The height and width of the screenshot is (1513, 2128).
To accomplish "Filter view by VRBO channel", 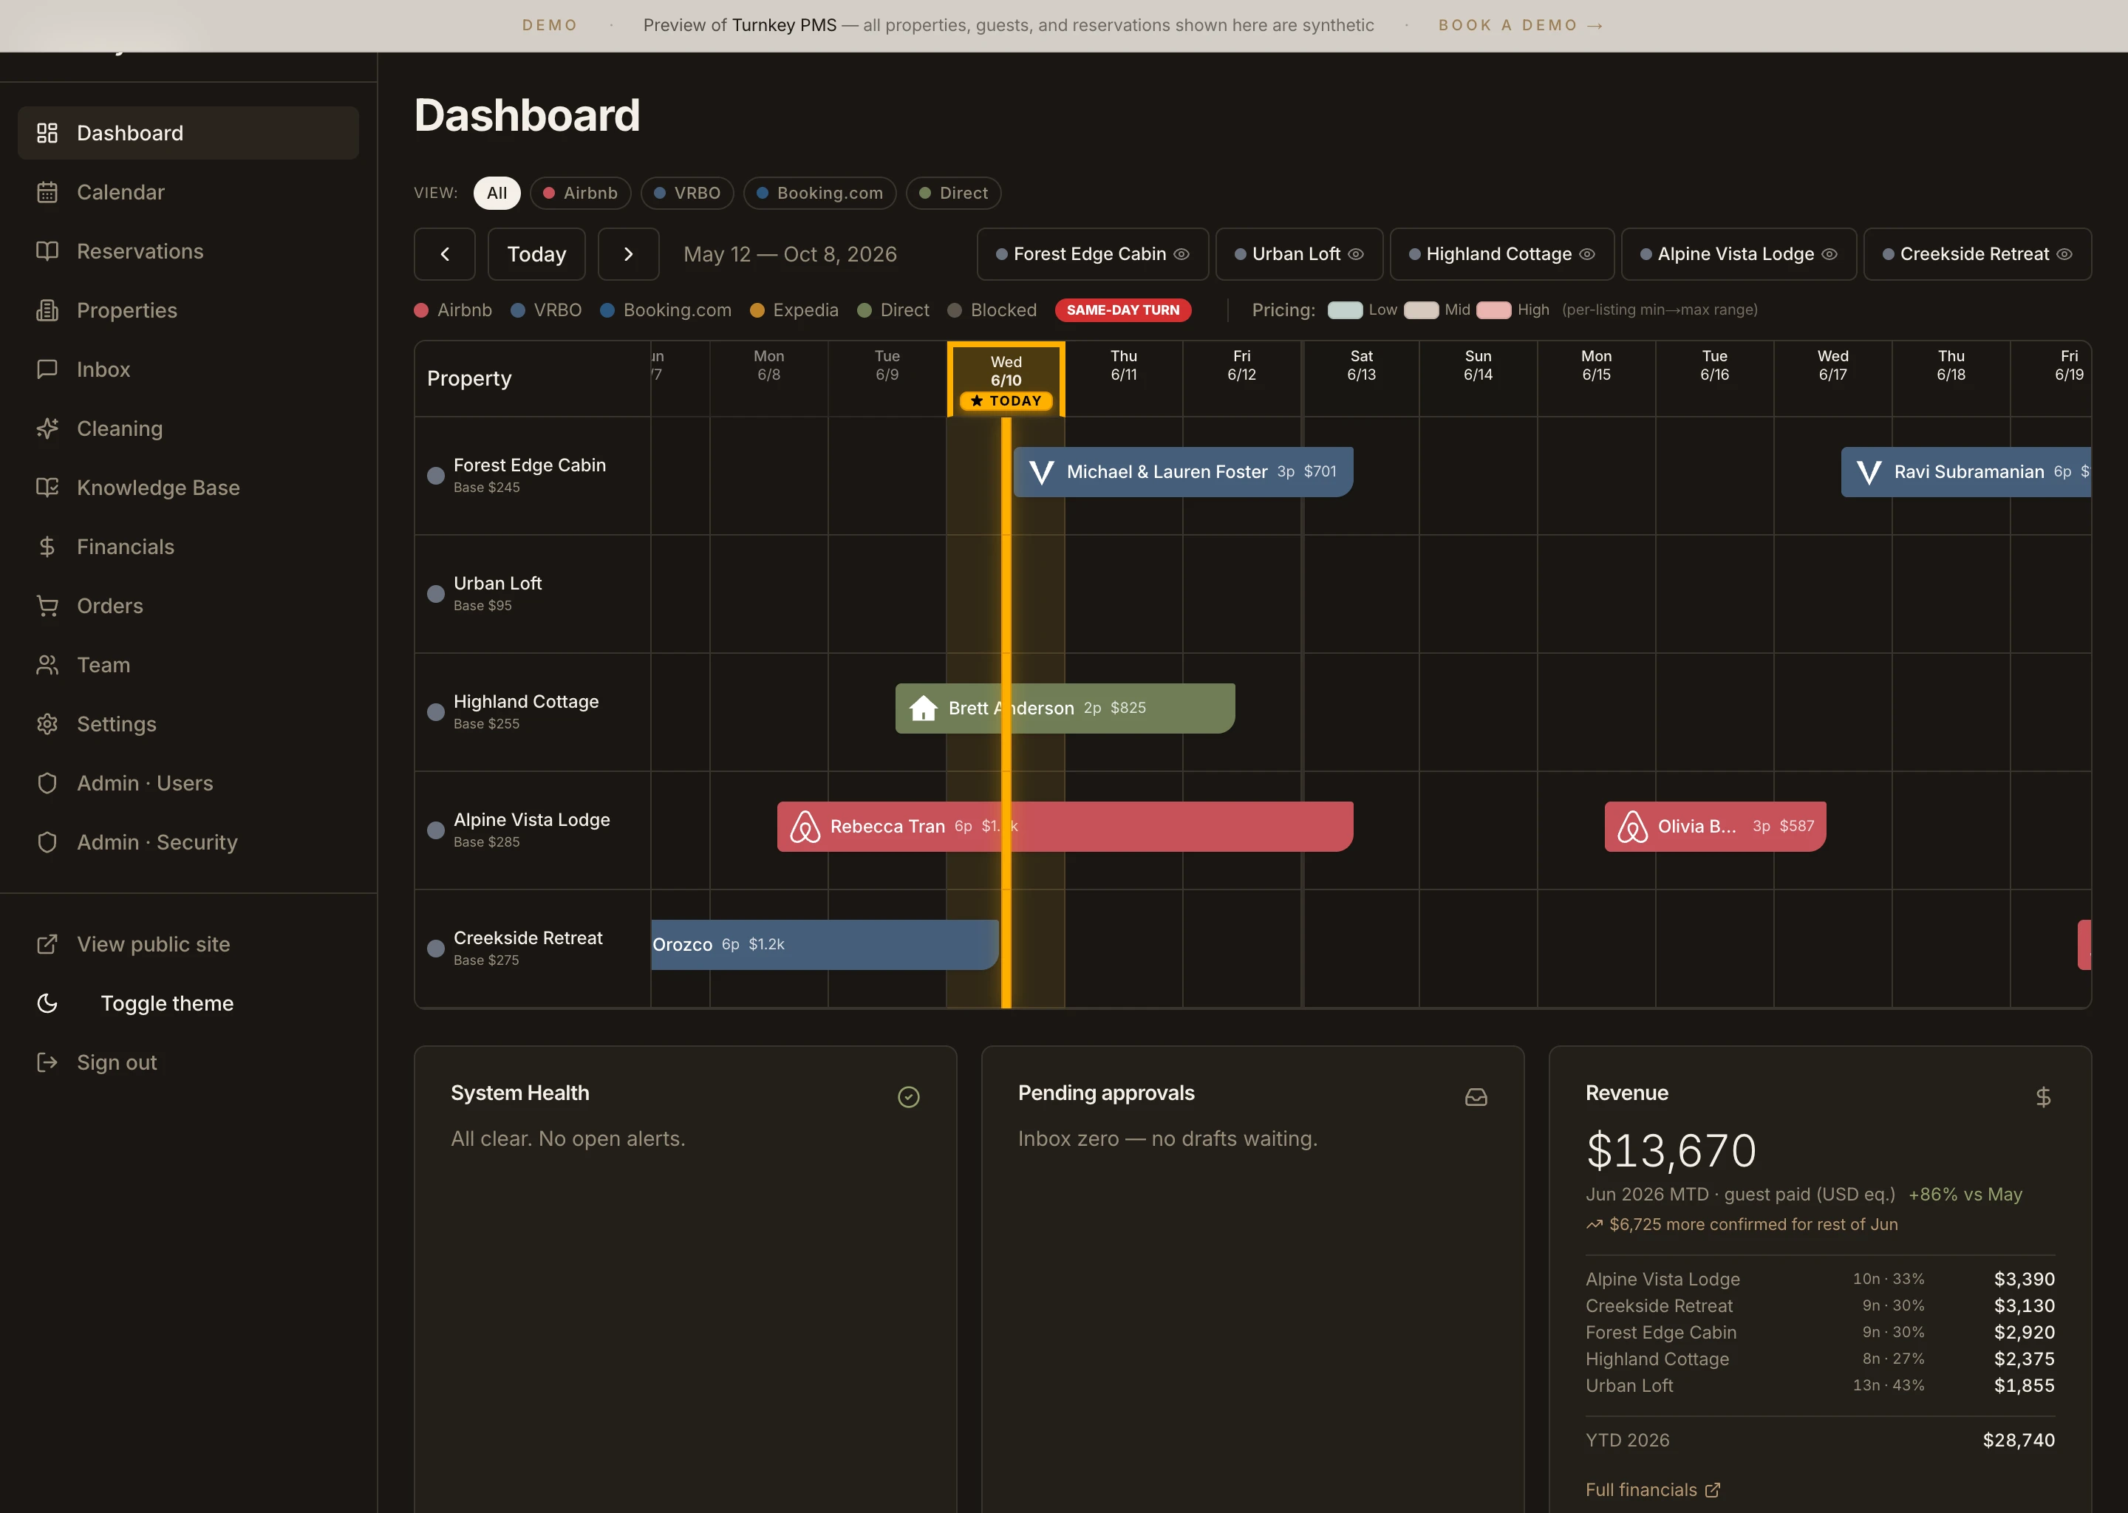I will click(688, 193).
